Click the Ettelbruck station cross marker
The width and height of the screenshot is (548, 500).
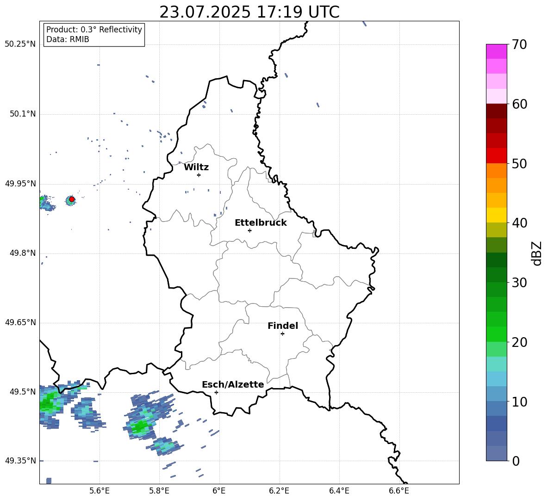(249, 230)
